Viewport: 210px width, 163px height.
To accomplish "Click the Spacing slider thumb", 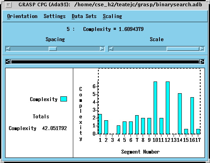I will click(52, 49).
